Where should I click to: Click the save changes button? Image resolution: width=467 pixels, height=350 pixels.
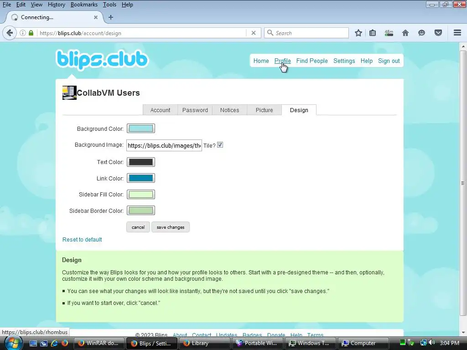(171, 227)
